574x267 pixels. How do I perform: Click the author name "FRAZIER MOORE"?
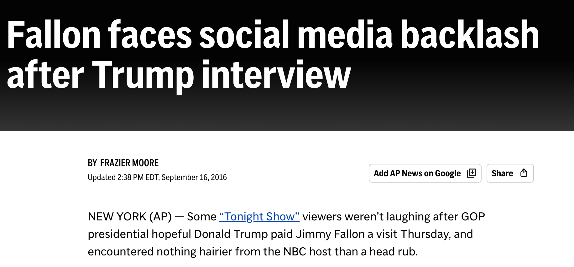click(130, 163)
